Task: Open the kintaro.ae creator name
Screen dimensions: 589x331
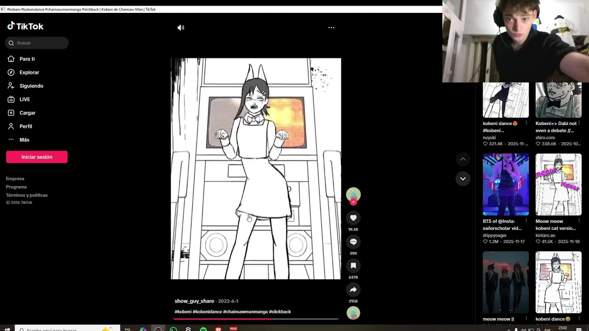Action: point(545,235)
